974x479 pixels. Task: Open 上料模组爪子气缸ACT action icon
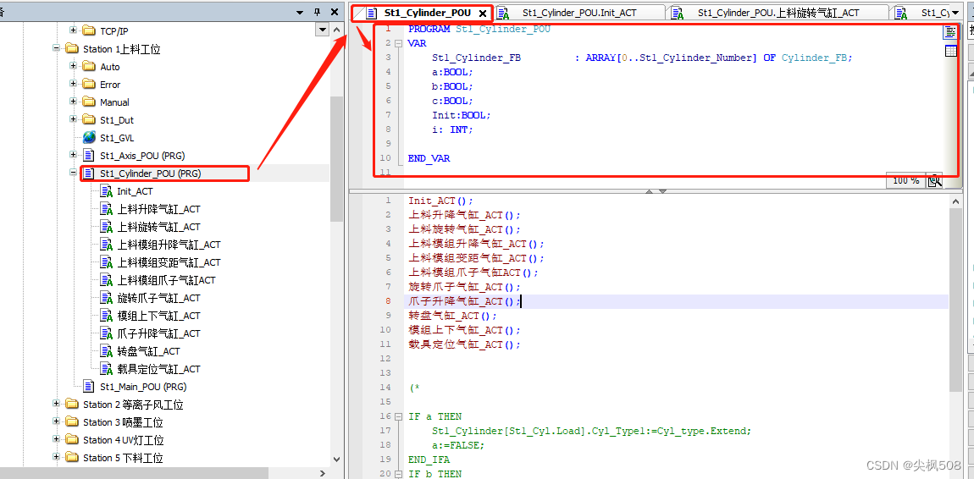click(x=106, y=280)
